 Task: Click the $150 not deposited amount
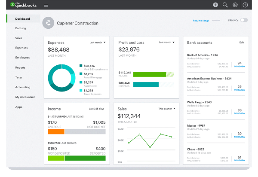pos(52,149)
